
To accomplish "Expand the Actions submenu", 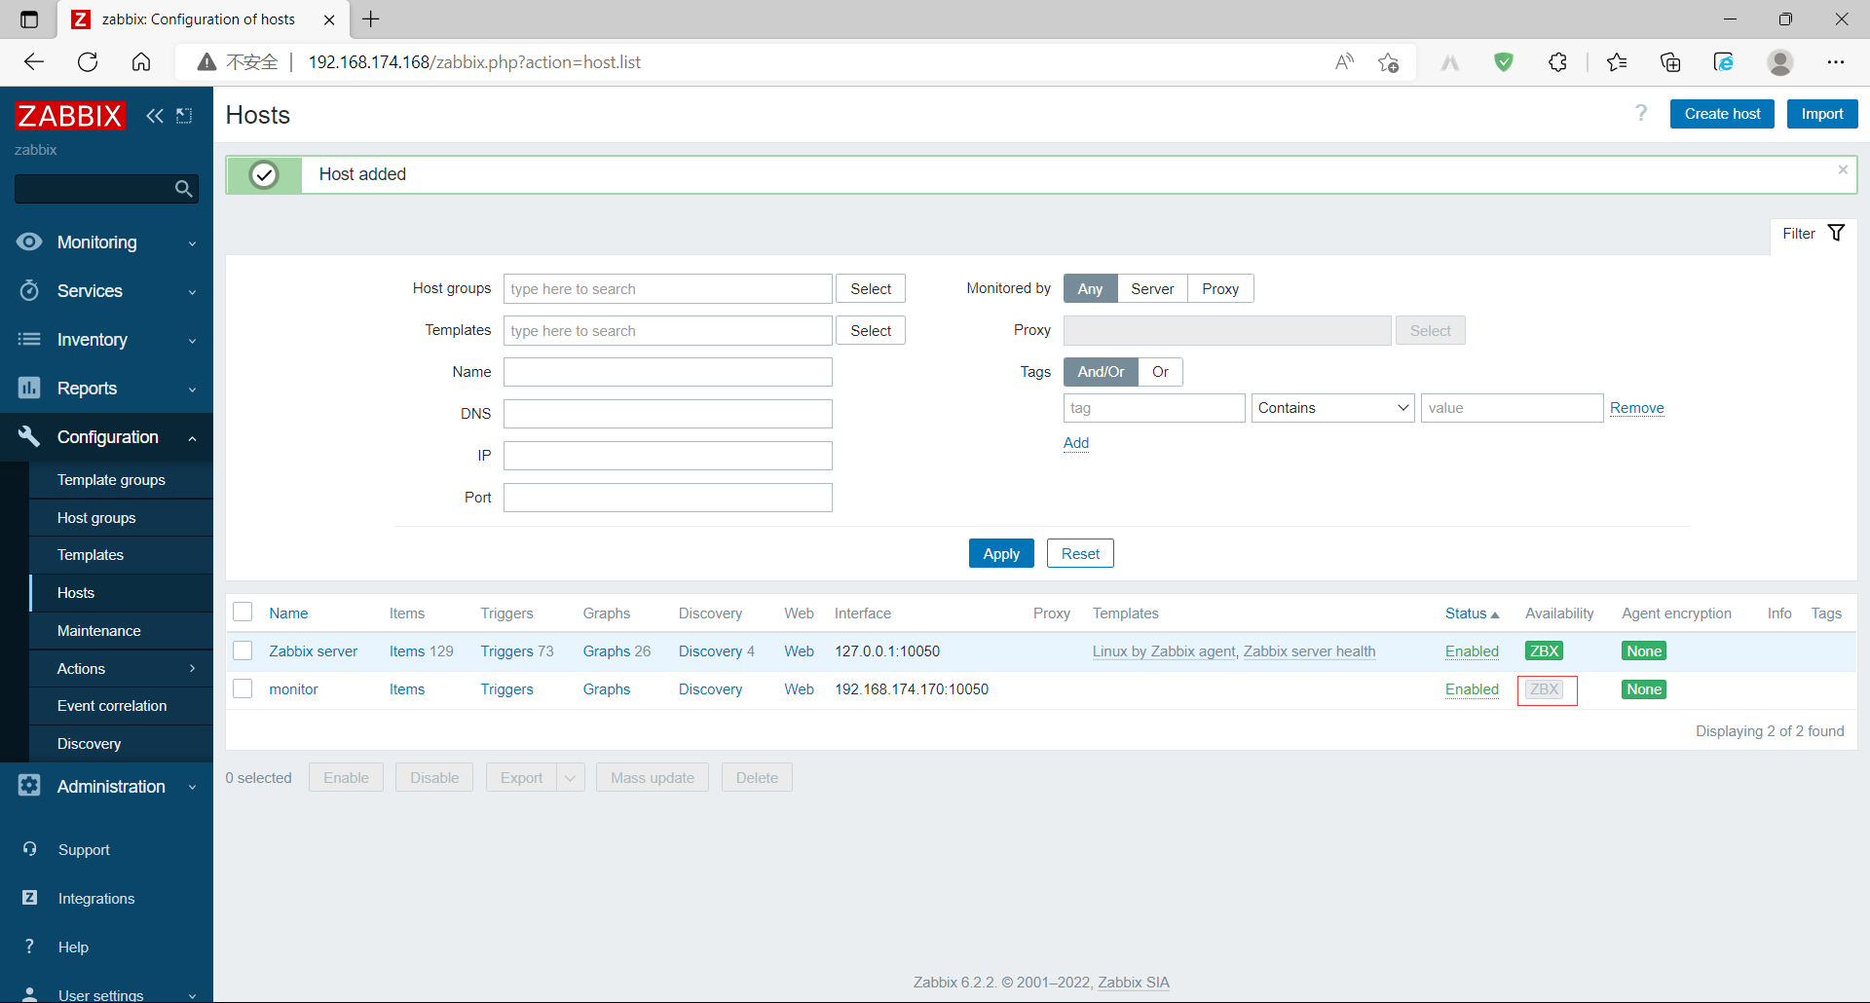I will pyautogui.click(x=122, y=669).
